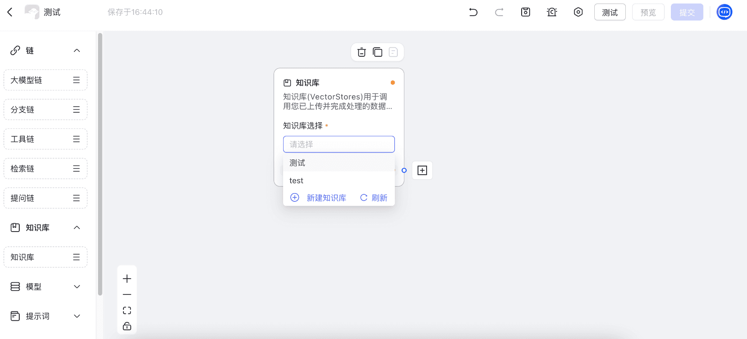The image size is (747, 339).
Task: Click the 预览 button
Action: tap(648, 12)
